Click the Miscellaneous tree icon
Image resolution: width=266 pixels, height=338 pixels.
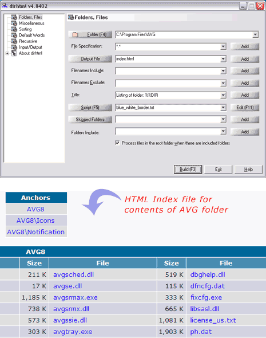click(14, 23)
